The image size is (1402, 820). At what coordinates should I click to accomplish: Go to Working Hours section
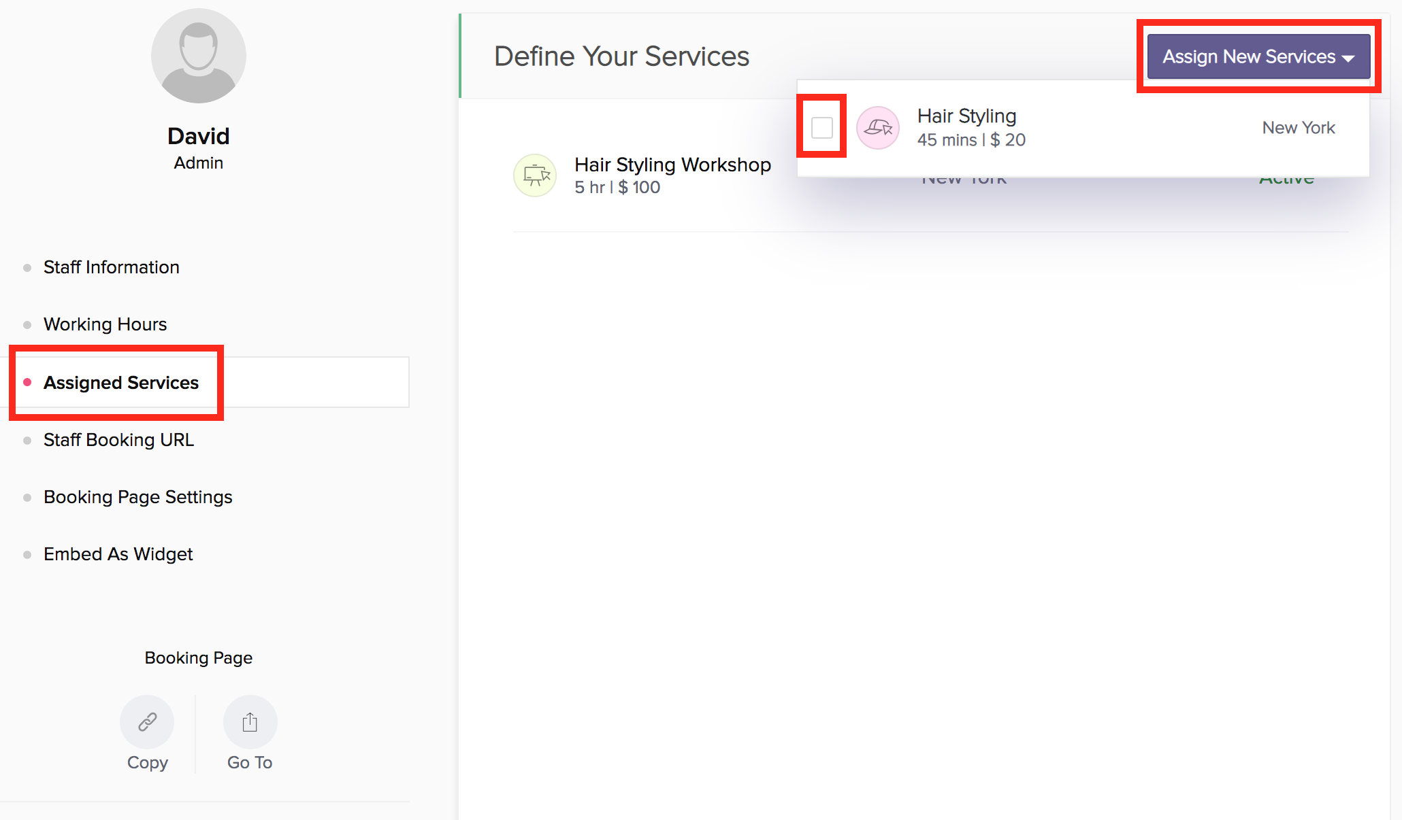click(x=105, y=324)
